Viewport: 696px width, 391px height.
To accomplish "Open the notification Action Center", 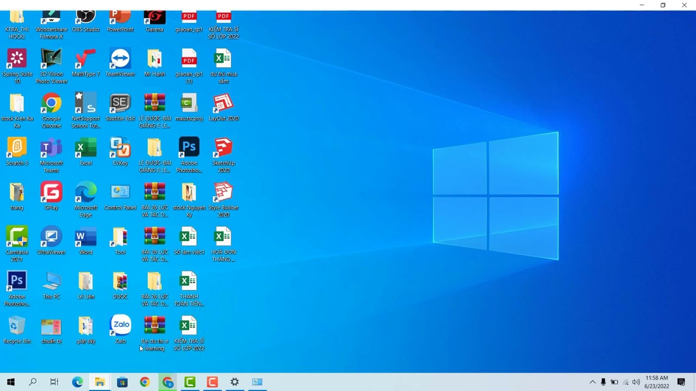I will click(x=681, y=382).
